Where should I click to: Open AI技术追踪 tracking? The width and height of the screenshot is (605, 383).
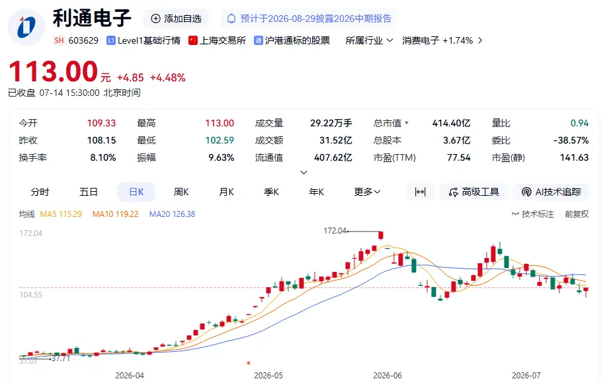(551, 192)
